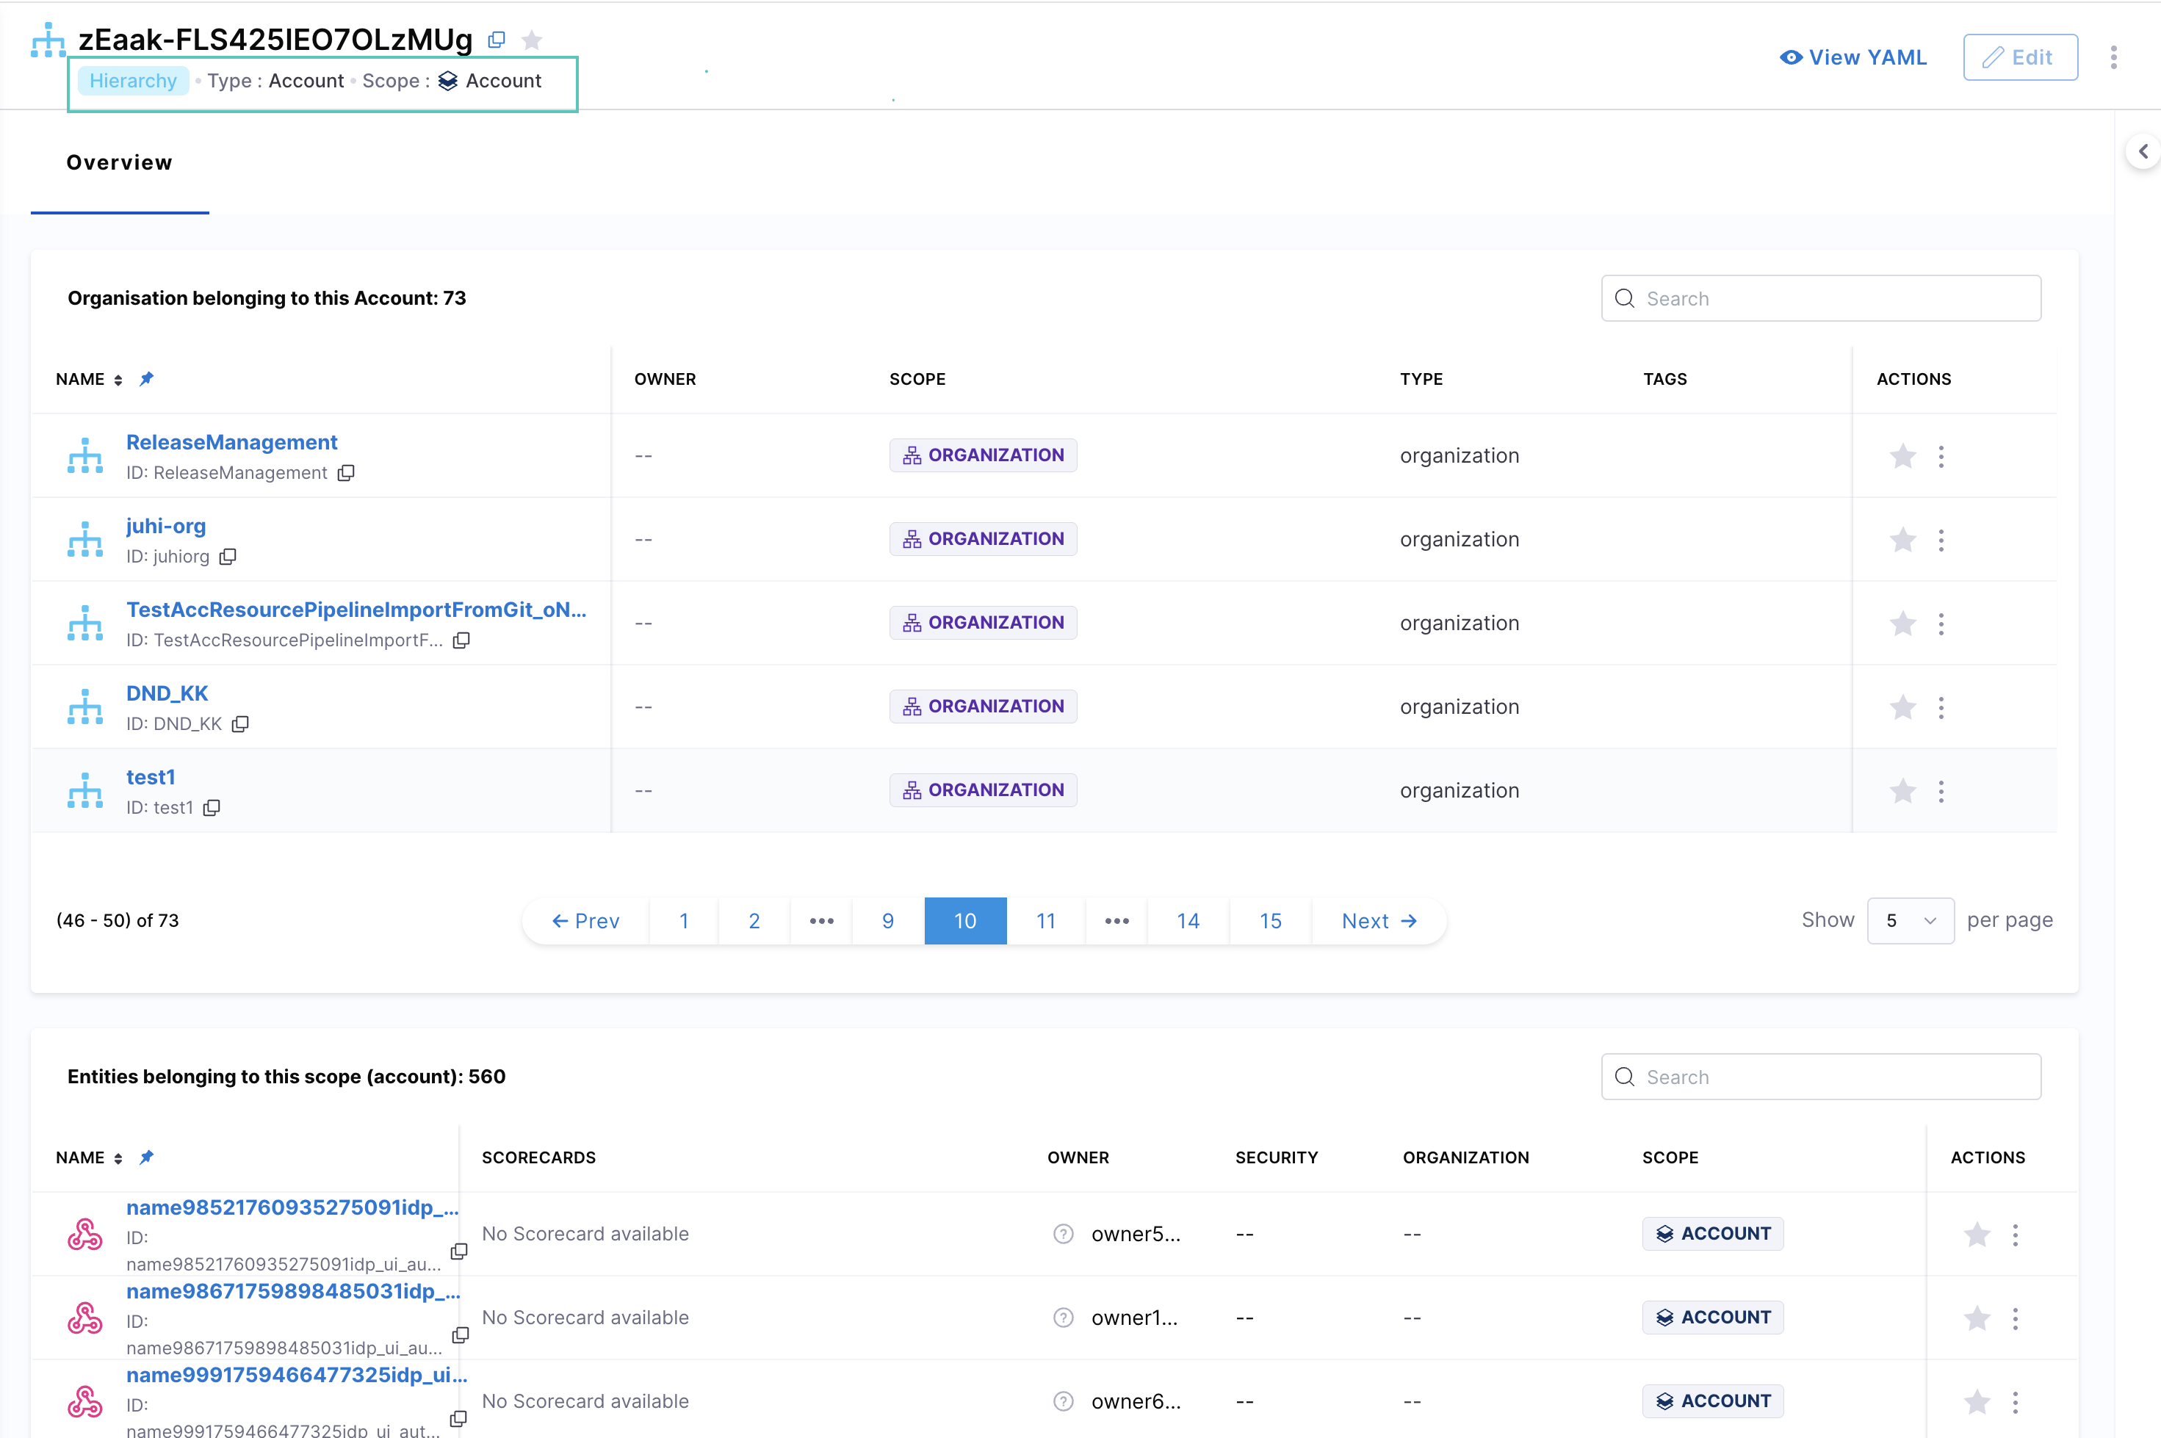This screenshot has width=2161, height=1438.
Task: Pin the NAME column in the organisation table
Action: (x=147, y=379)
